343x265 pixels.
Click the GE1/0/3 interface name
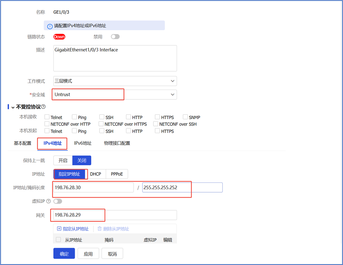[61, 12]
